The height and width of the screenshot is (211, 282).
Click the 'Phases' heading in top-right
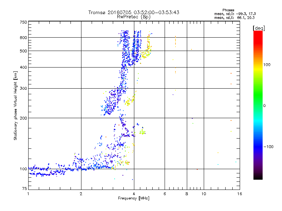pos(228,10)
